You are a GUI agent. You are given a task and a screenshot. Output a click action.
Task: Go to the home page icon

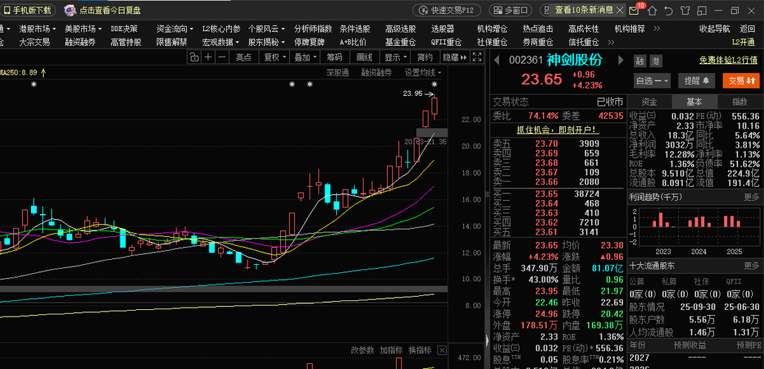pos(652,11)
